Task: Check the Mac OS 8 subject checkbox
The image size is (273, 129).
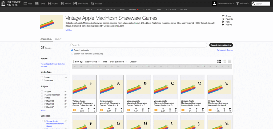Action: coord(42,101)
